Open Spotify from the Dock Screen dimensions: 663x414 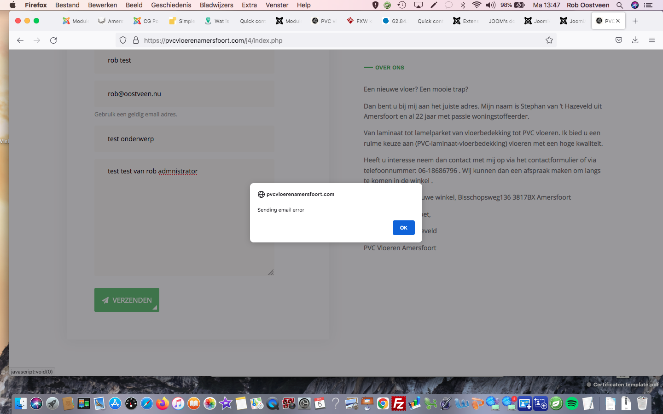572,403
